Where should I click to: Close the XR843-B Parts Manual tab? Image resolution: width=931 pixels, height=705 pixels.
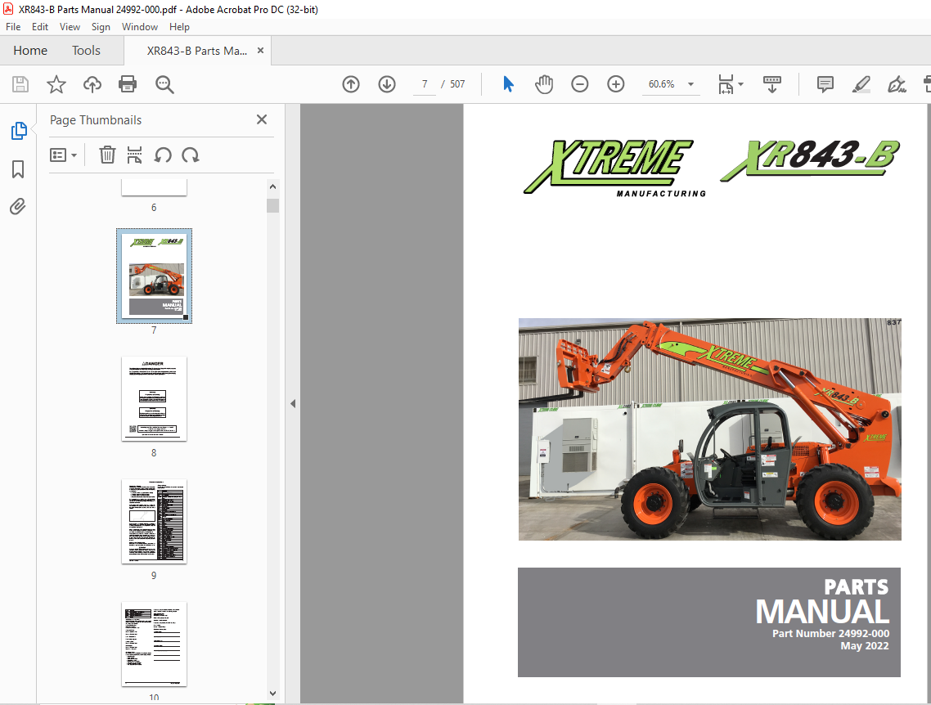(260, 51)
